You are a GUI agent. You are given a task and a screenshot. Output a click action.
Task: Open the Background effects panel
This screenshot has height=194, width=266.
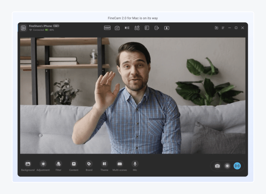pyautogui.click(x=28, y=165)
